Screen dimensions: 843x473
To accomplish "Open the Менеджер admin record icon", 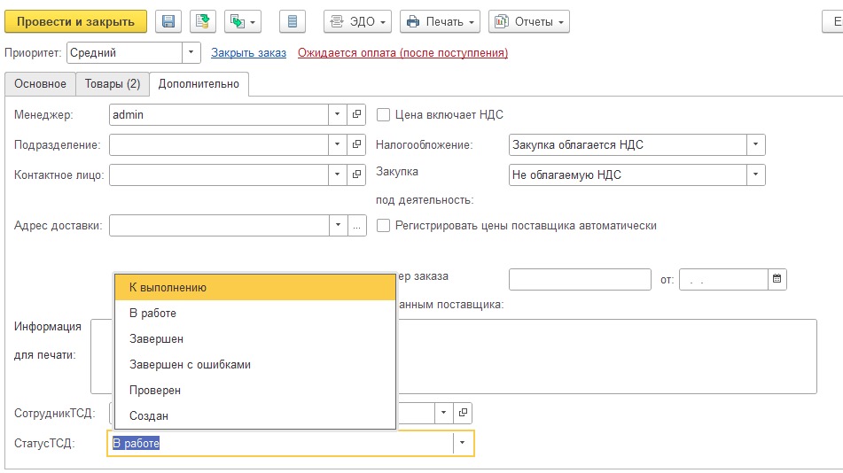I will click(356, 114).
